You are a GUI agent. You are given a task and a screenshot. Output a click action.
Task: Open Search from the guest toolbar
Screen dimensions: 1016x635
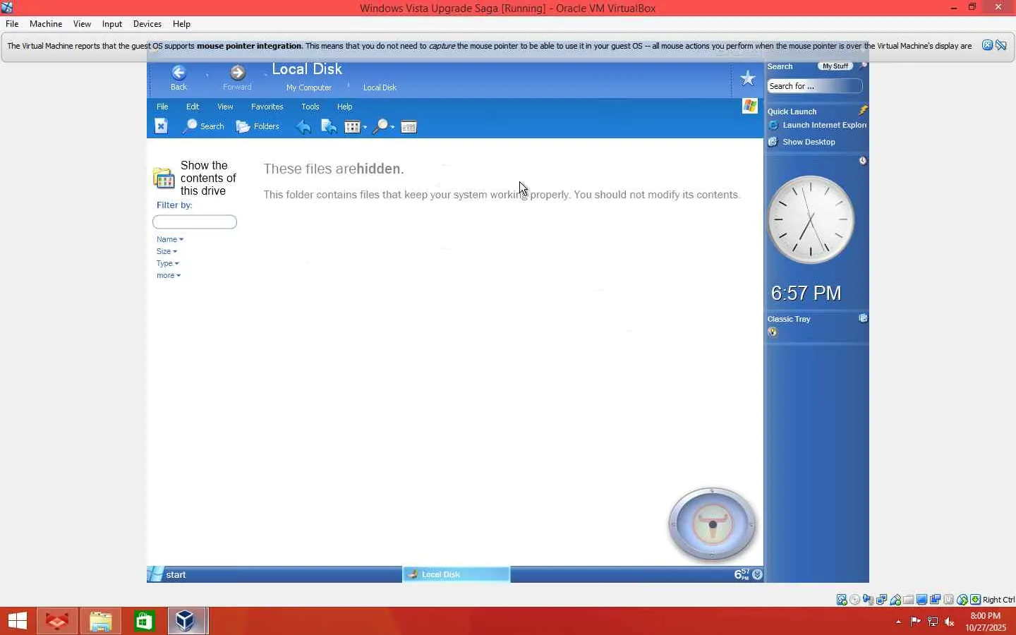click(x=203, y=126)
